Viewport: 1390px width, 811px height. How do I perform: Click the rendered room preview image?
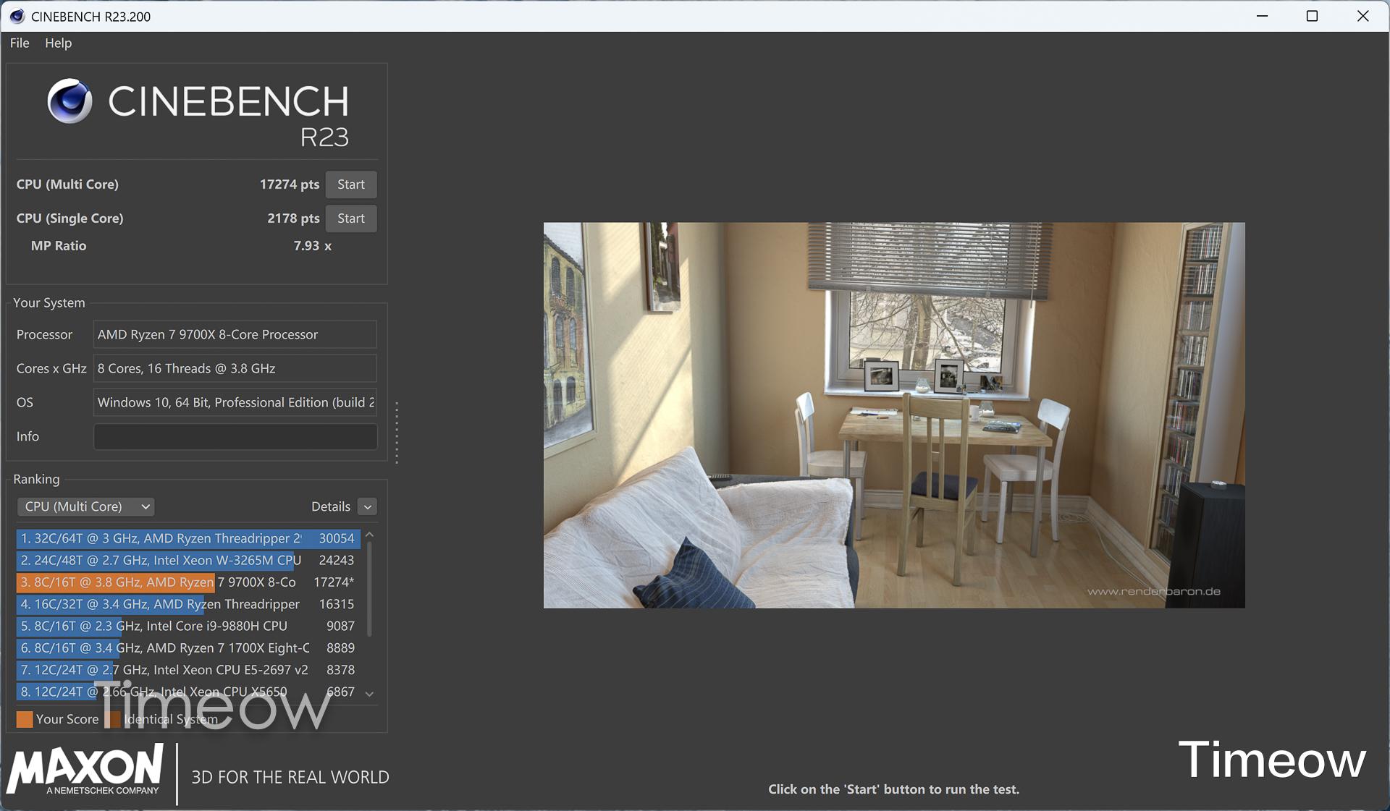(893, 415)
